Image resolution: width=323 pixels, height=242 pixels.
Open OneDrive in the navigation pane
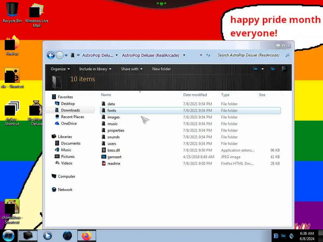pyautogui.click(x=69, y=124)
